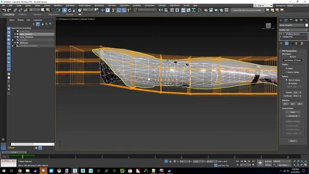Click the Reset control points button
309x174 pixels.
pos(293,112)
